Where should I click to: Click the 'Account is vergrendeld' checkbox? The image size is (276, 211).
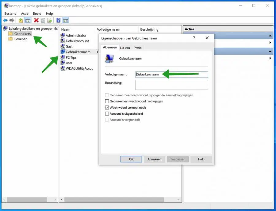(x=107, y=120)
